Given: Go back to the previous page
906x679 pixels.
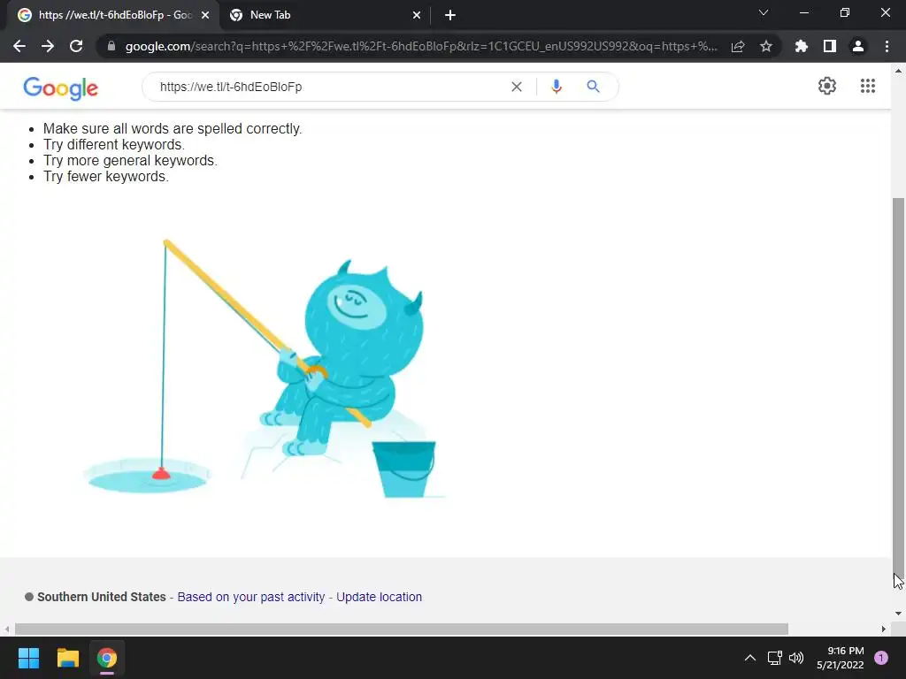Looking at the screenshot, I should click(x=19, y=46).
